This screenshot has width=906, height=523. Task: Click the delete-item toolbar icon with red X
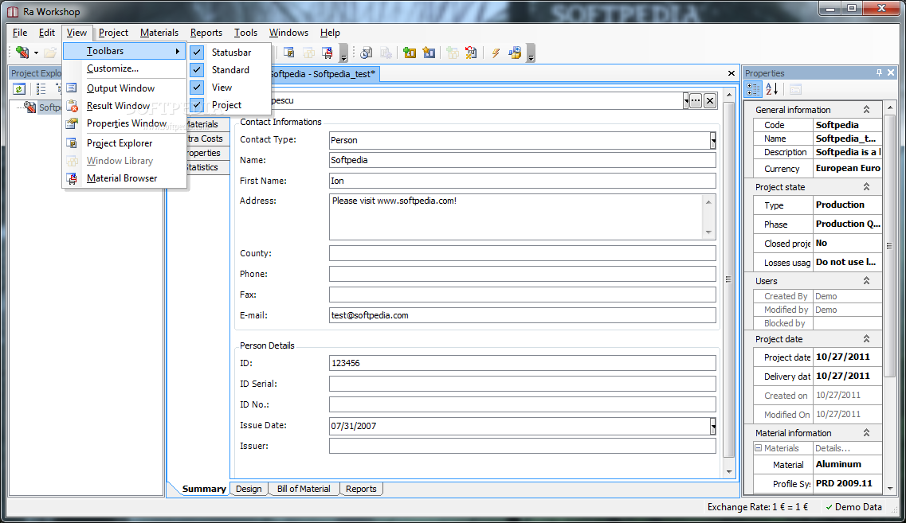pos(471,53)
